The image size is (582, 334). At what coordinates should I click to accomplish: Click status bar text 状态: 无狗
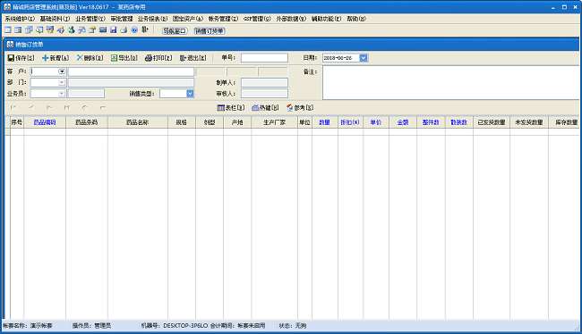point(293,326)
